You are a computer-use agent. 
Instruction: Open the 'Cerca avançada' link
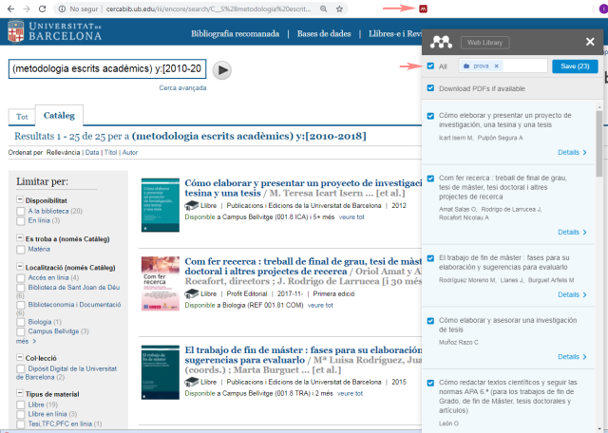point(182,87)
